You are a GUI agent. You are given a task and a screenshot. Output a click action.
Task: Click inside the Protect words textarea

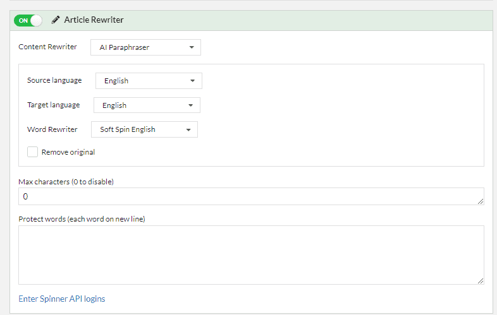251,255
